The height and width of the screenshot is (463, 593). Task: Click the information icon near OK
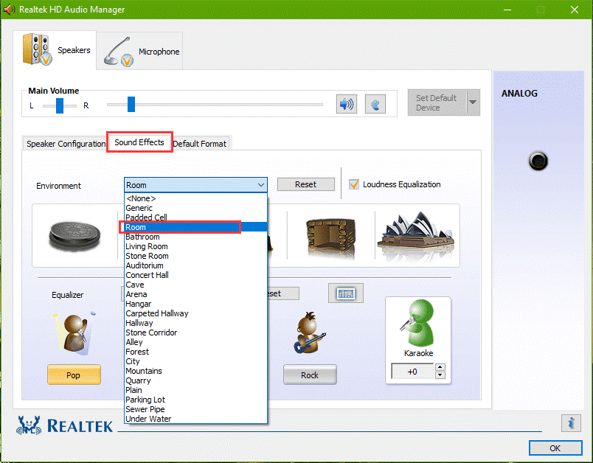coord(571,422)
